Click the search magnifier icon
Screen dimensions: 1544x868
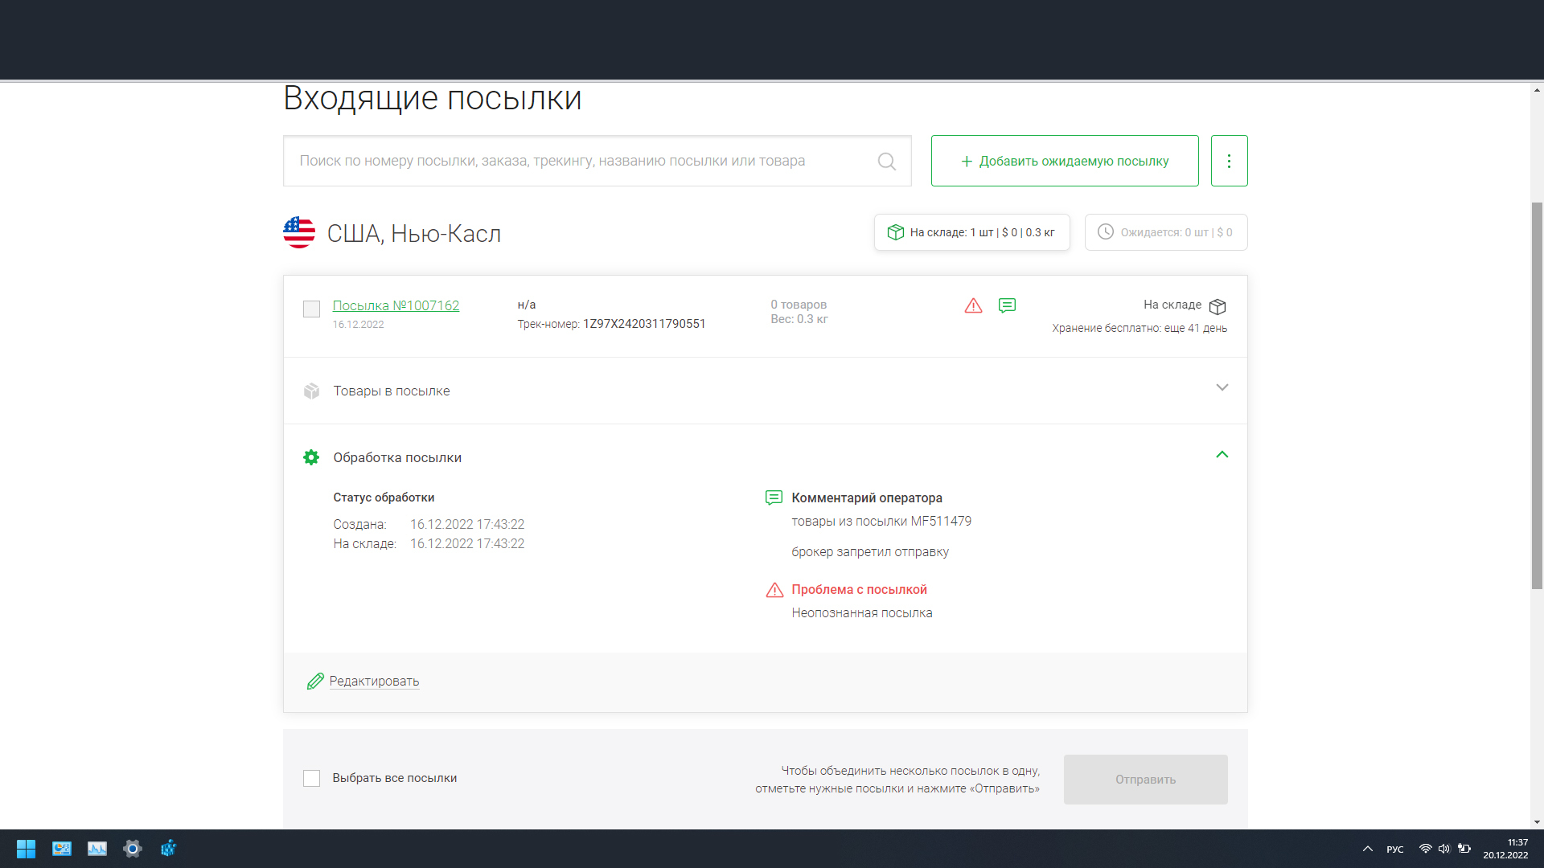point(886,162)
